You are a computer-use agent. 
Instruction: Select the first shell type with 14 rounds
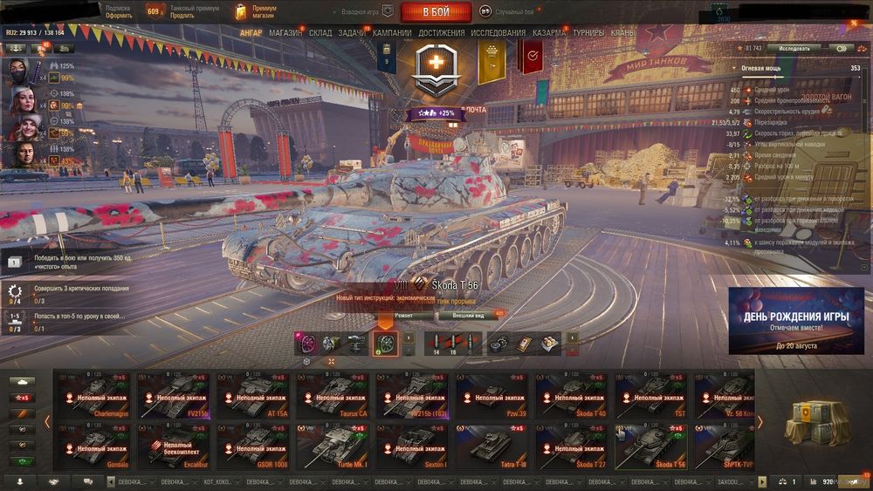pos(436,344)
